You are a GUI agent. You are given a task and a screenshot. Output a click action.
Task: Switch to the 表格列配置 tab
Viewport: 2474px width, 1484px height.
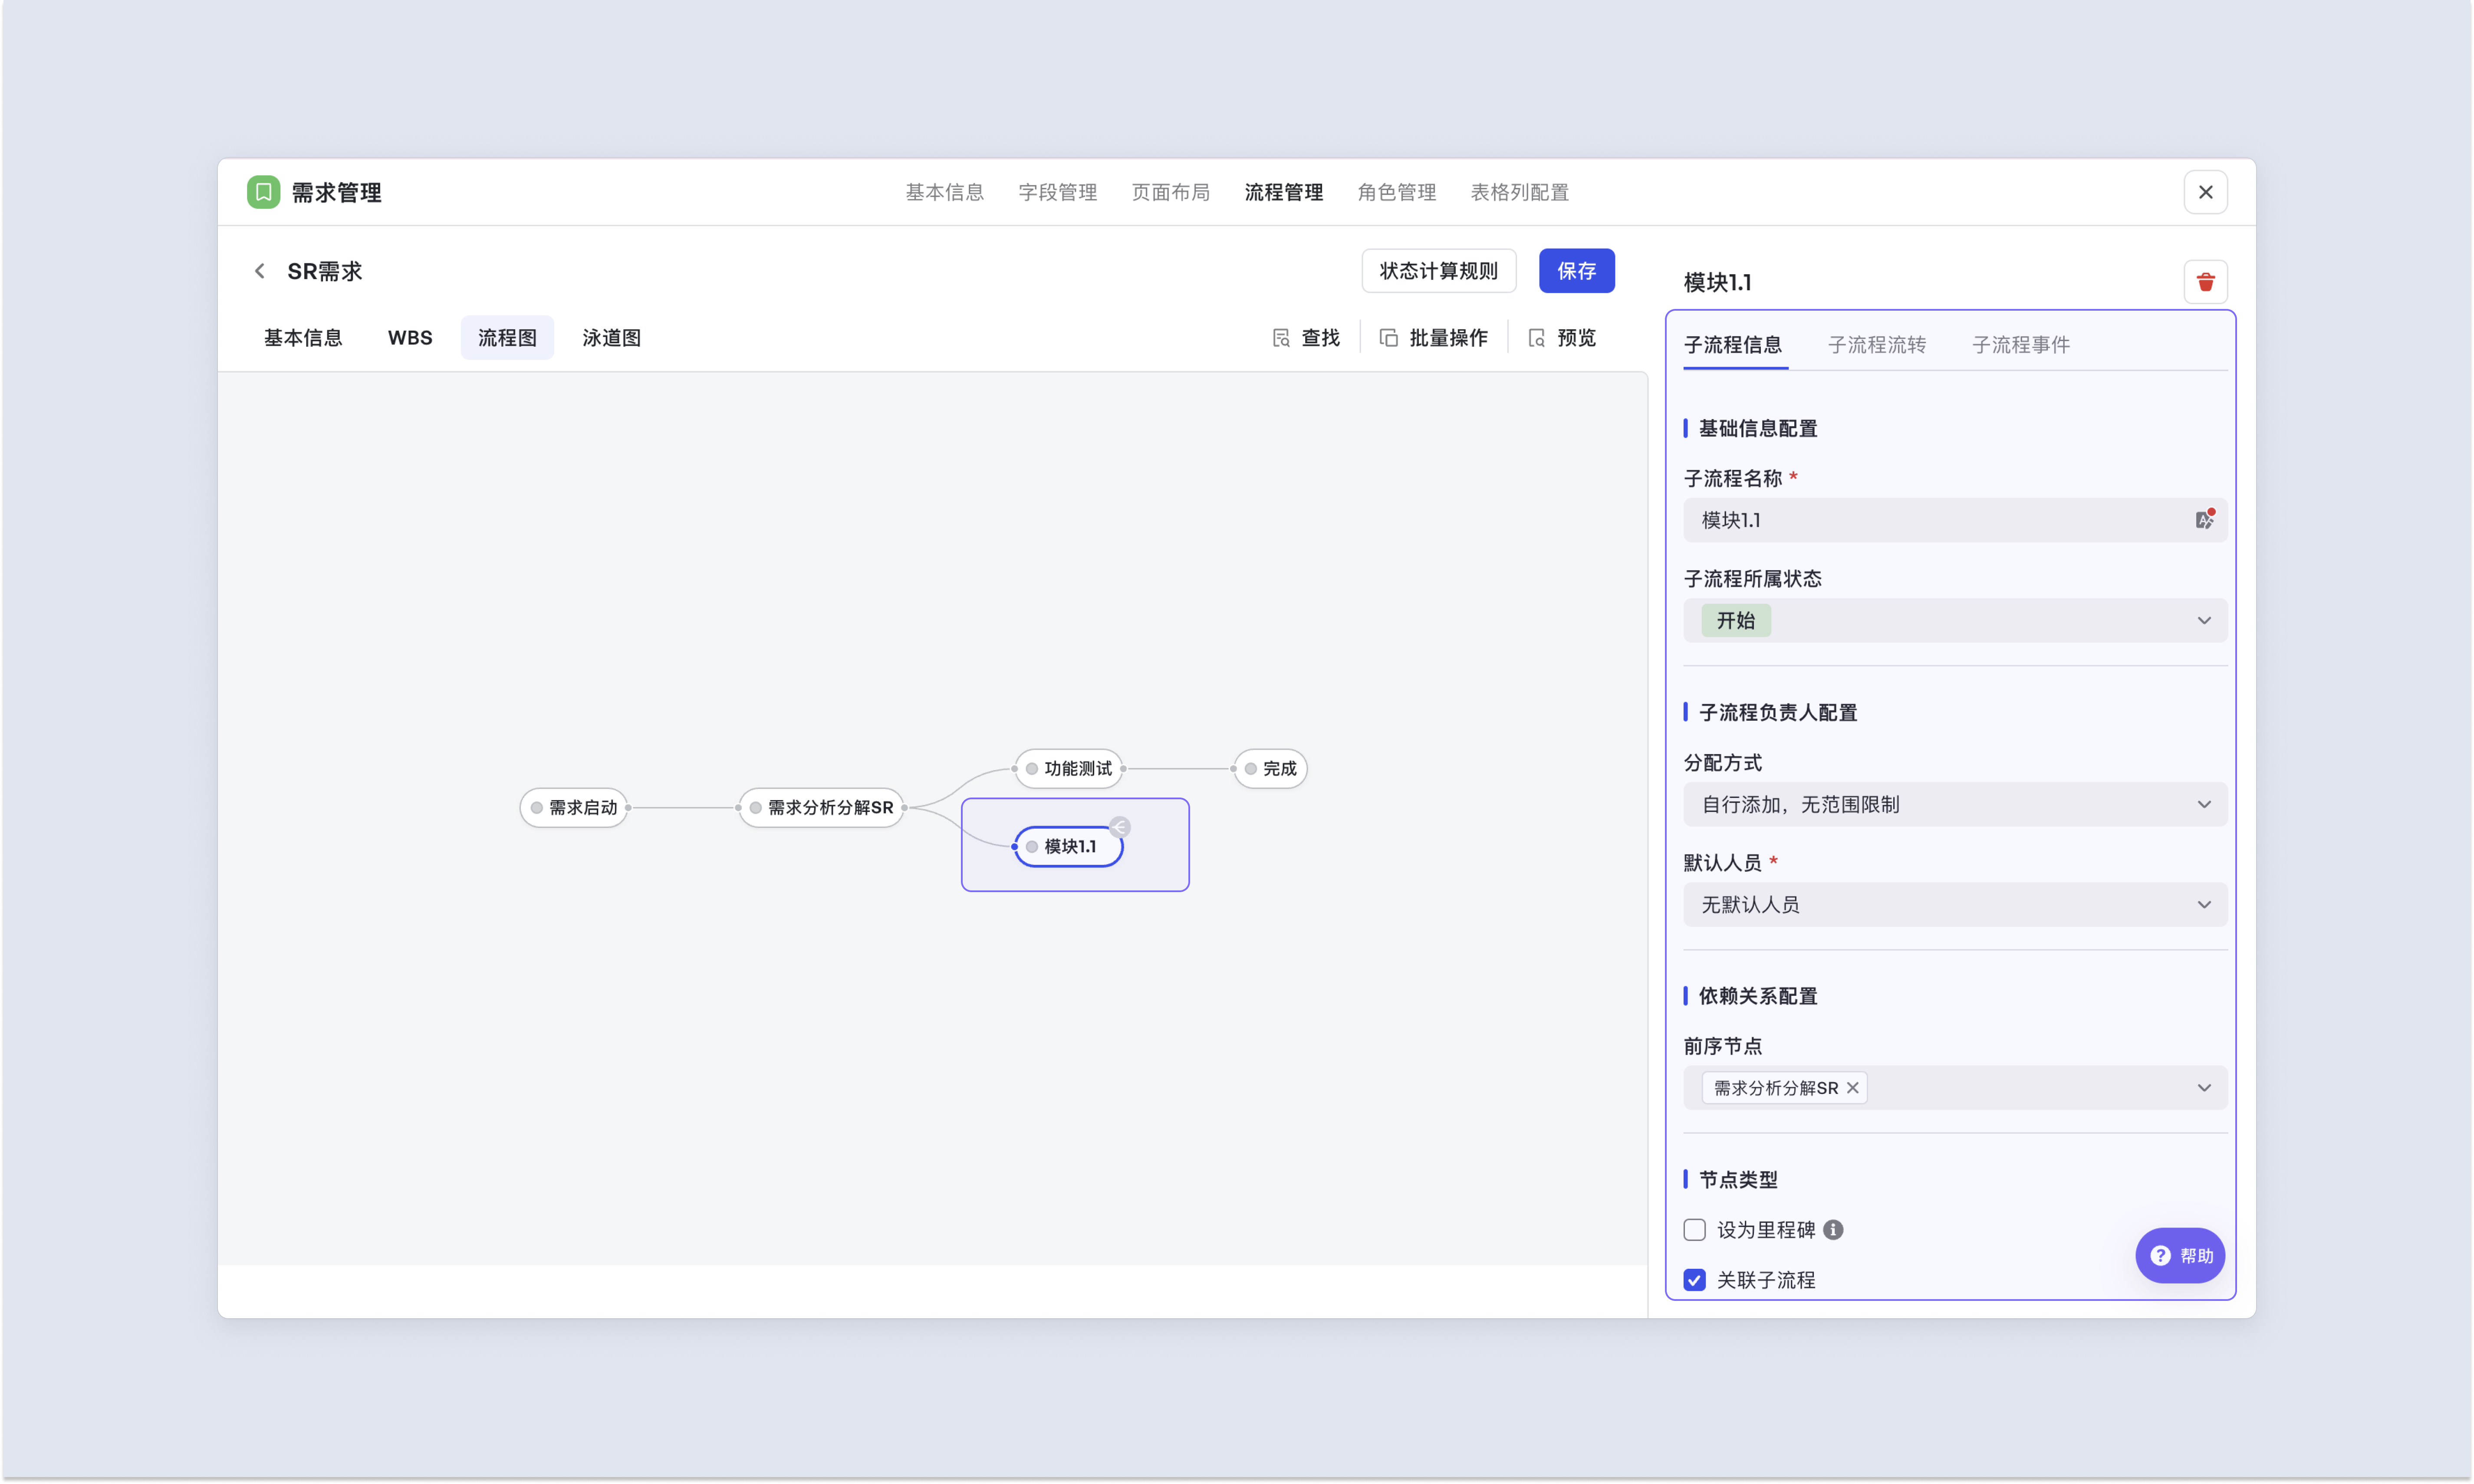1519,192
